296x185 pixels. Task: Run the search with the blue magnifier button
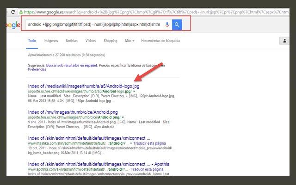(177, 25)
